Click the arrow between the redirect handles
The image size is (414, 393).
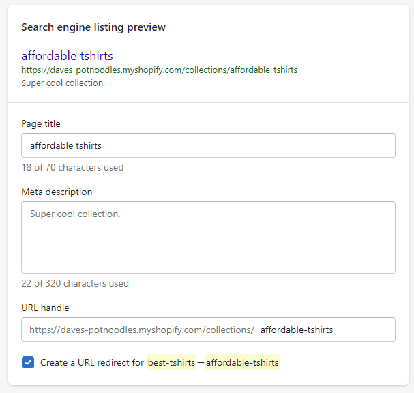[201, 362]
